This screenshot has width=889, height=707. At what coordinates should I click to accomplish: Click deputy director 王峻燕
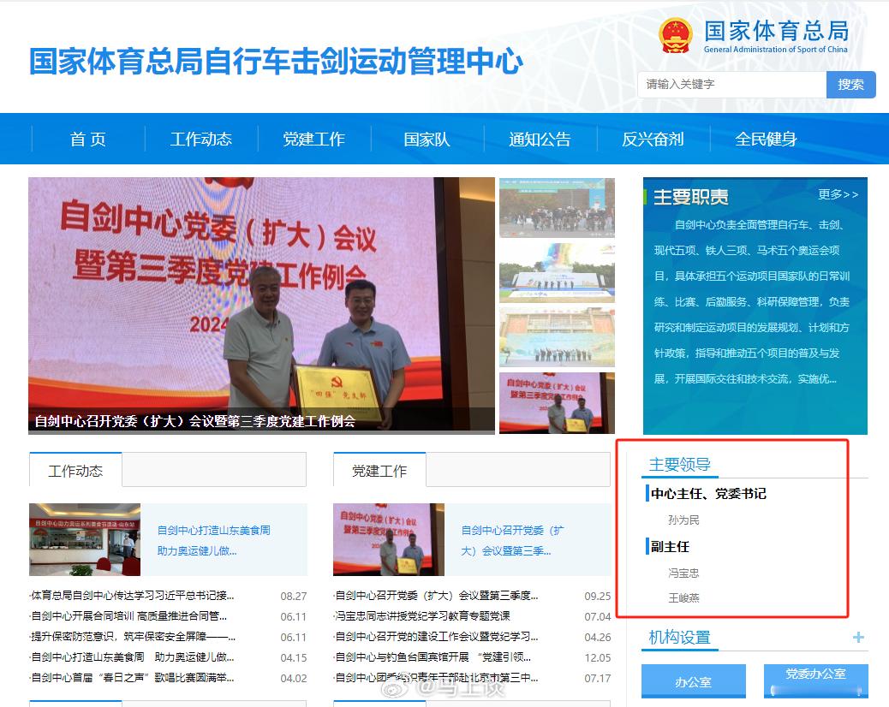[683, 597]
